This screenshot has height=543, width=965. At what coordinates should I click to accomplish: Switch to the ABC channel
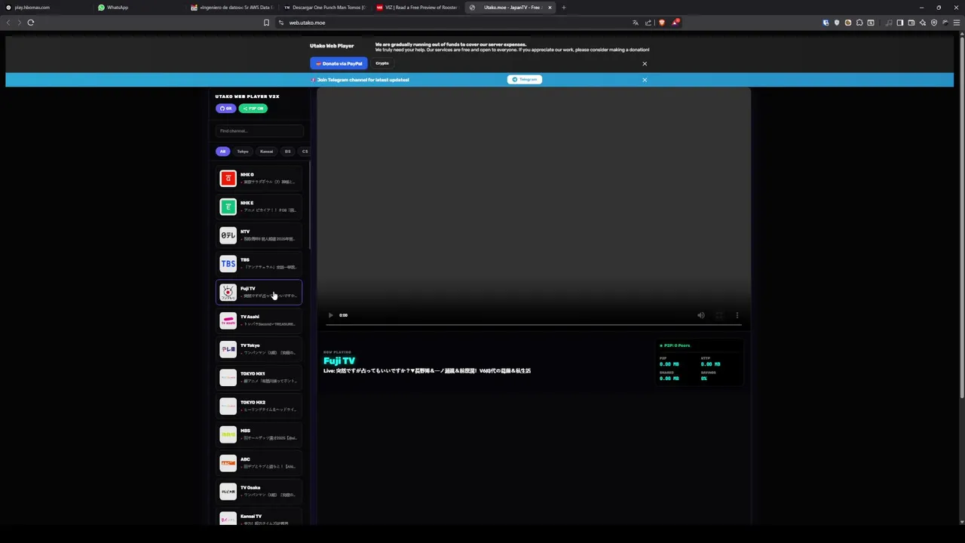click(x=259, y=463)
